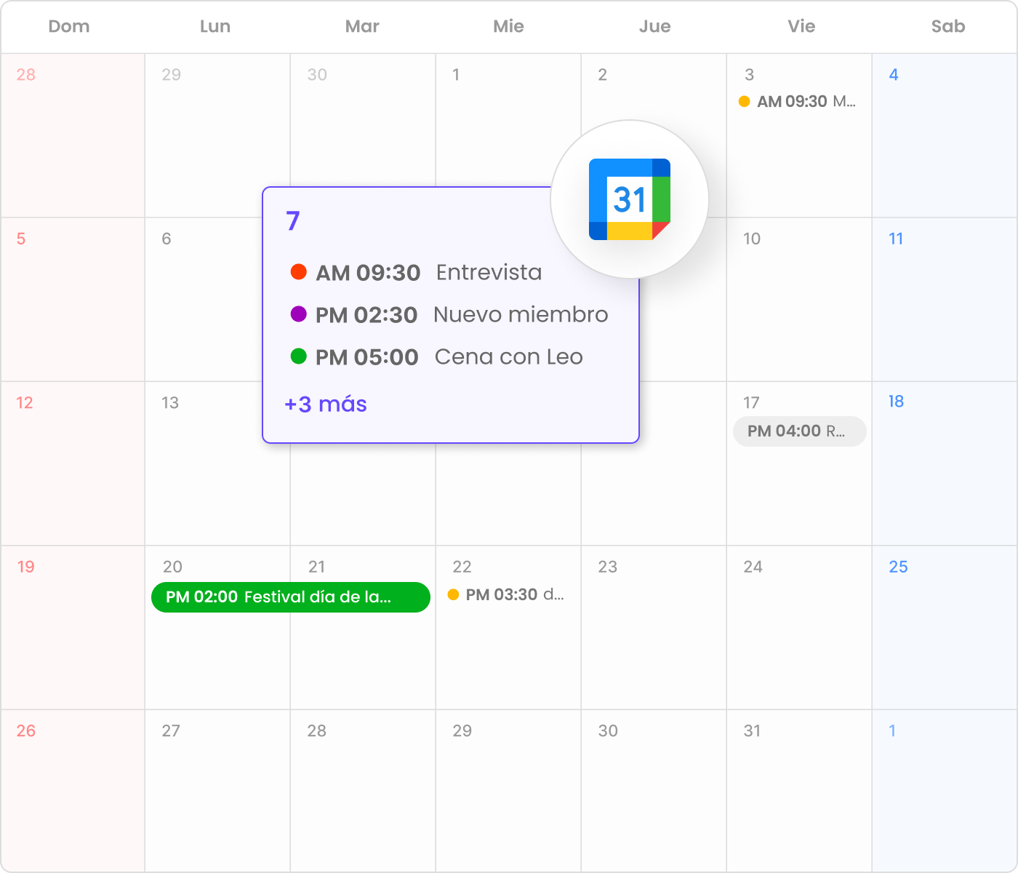Open the Festival día de la event

[290, 597]
